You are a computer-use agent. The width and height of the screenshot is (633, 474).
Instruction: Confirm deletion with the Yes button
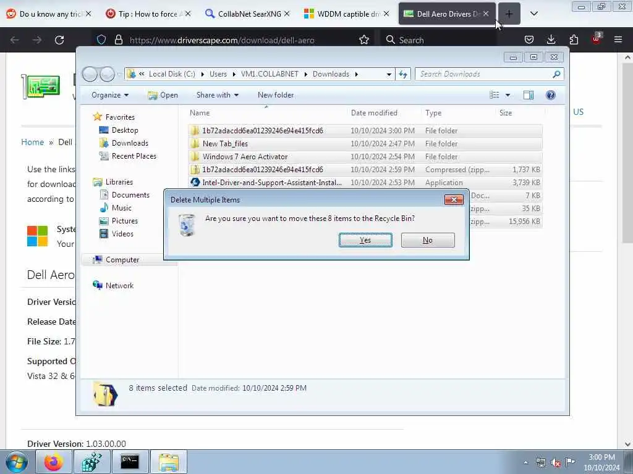point(365,240)
